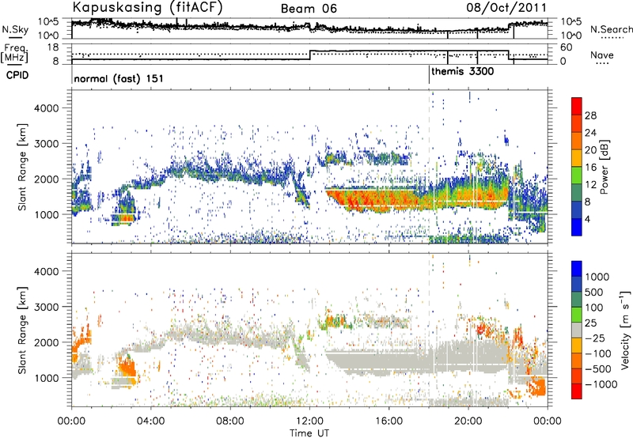Screen dimensions: 633x438
Task: Click 'Slant Range [km]' label of velocity panel
Action: (22, 330)
